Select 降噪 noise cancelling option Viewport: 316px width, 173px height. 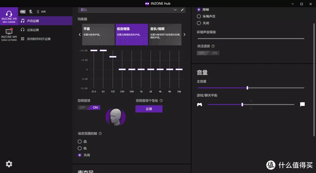tap(199, 9)
